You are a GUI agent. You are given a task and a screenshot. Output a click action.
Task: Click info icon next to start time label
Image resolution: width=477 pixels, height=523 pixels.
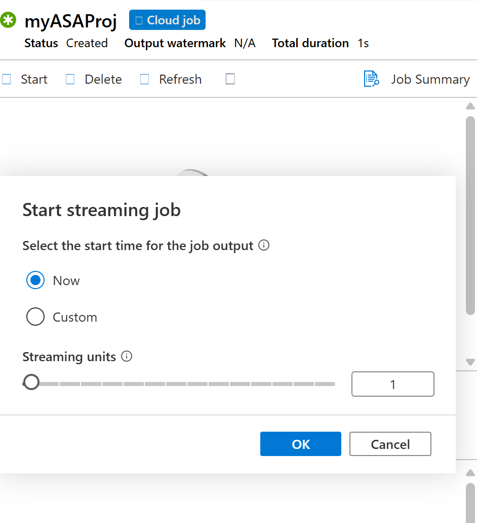[x=264, y=246]
